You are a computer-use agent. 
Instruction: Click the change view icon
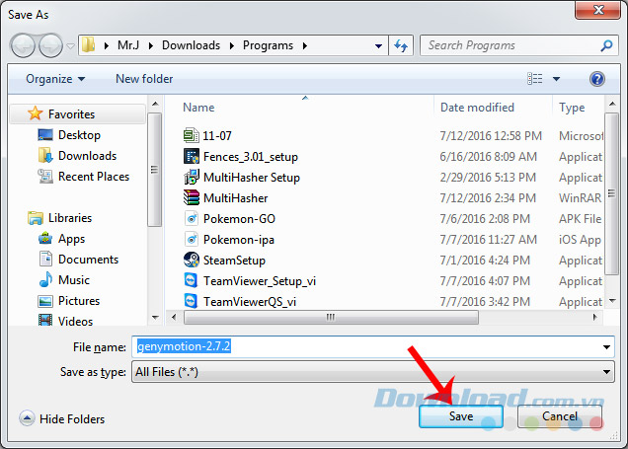(534, 78)
